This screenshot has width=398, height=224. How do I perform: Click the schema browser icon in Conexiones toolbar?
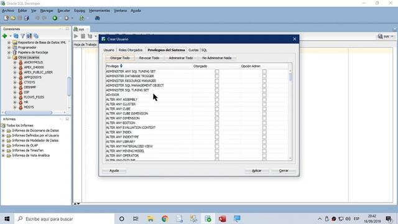(x=29, y=36)
